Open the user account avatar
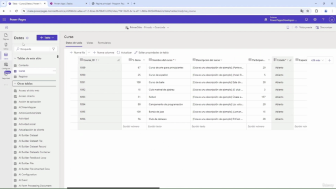The height and width of the screenshot is (189, 336). (x=331, y=19)
